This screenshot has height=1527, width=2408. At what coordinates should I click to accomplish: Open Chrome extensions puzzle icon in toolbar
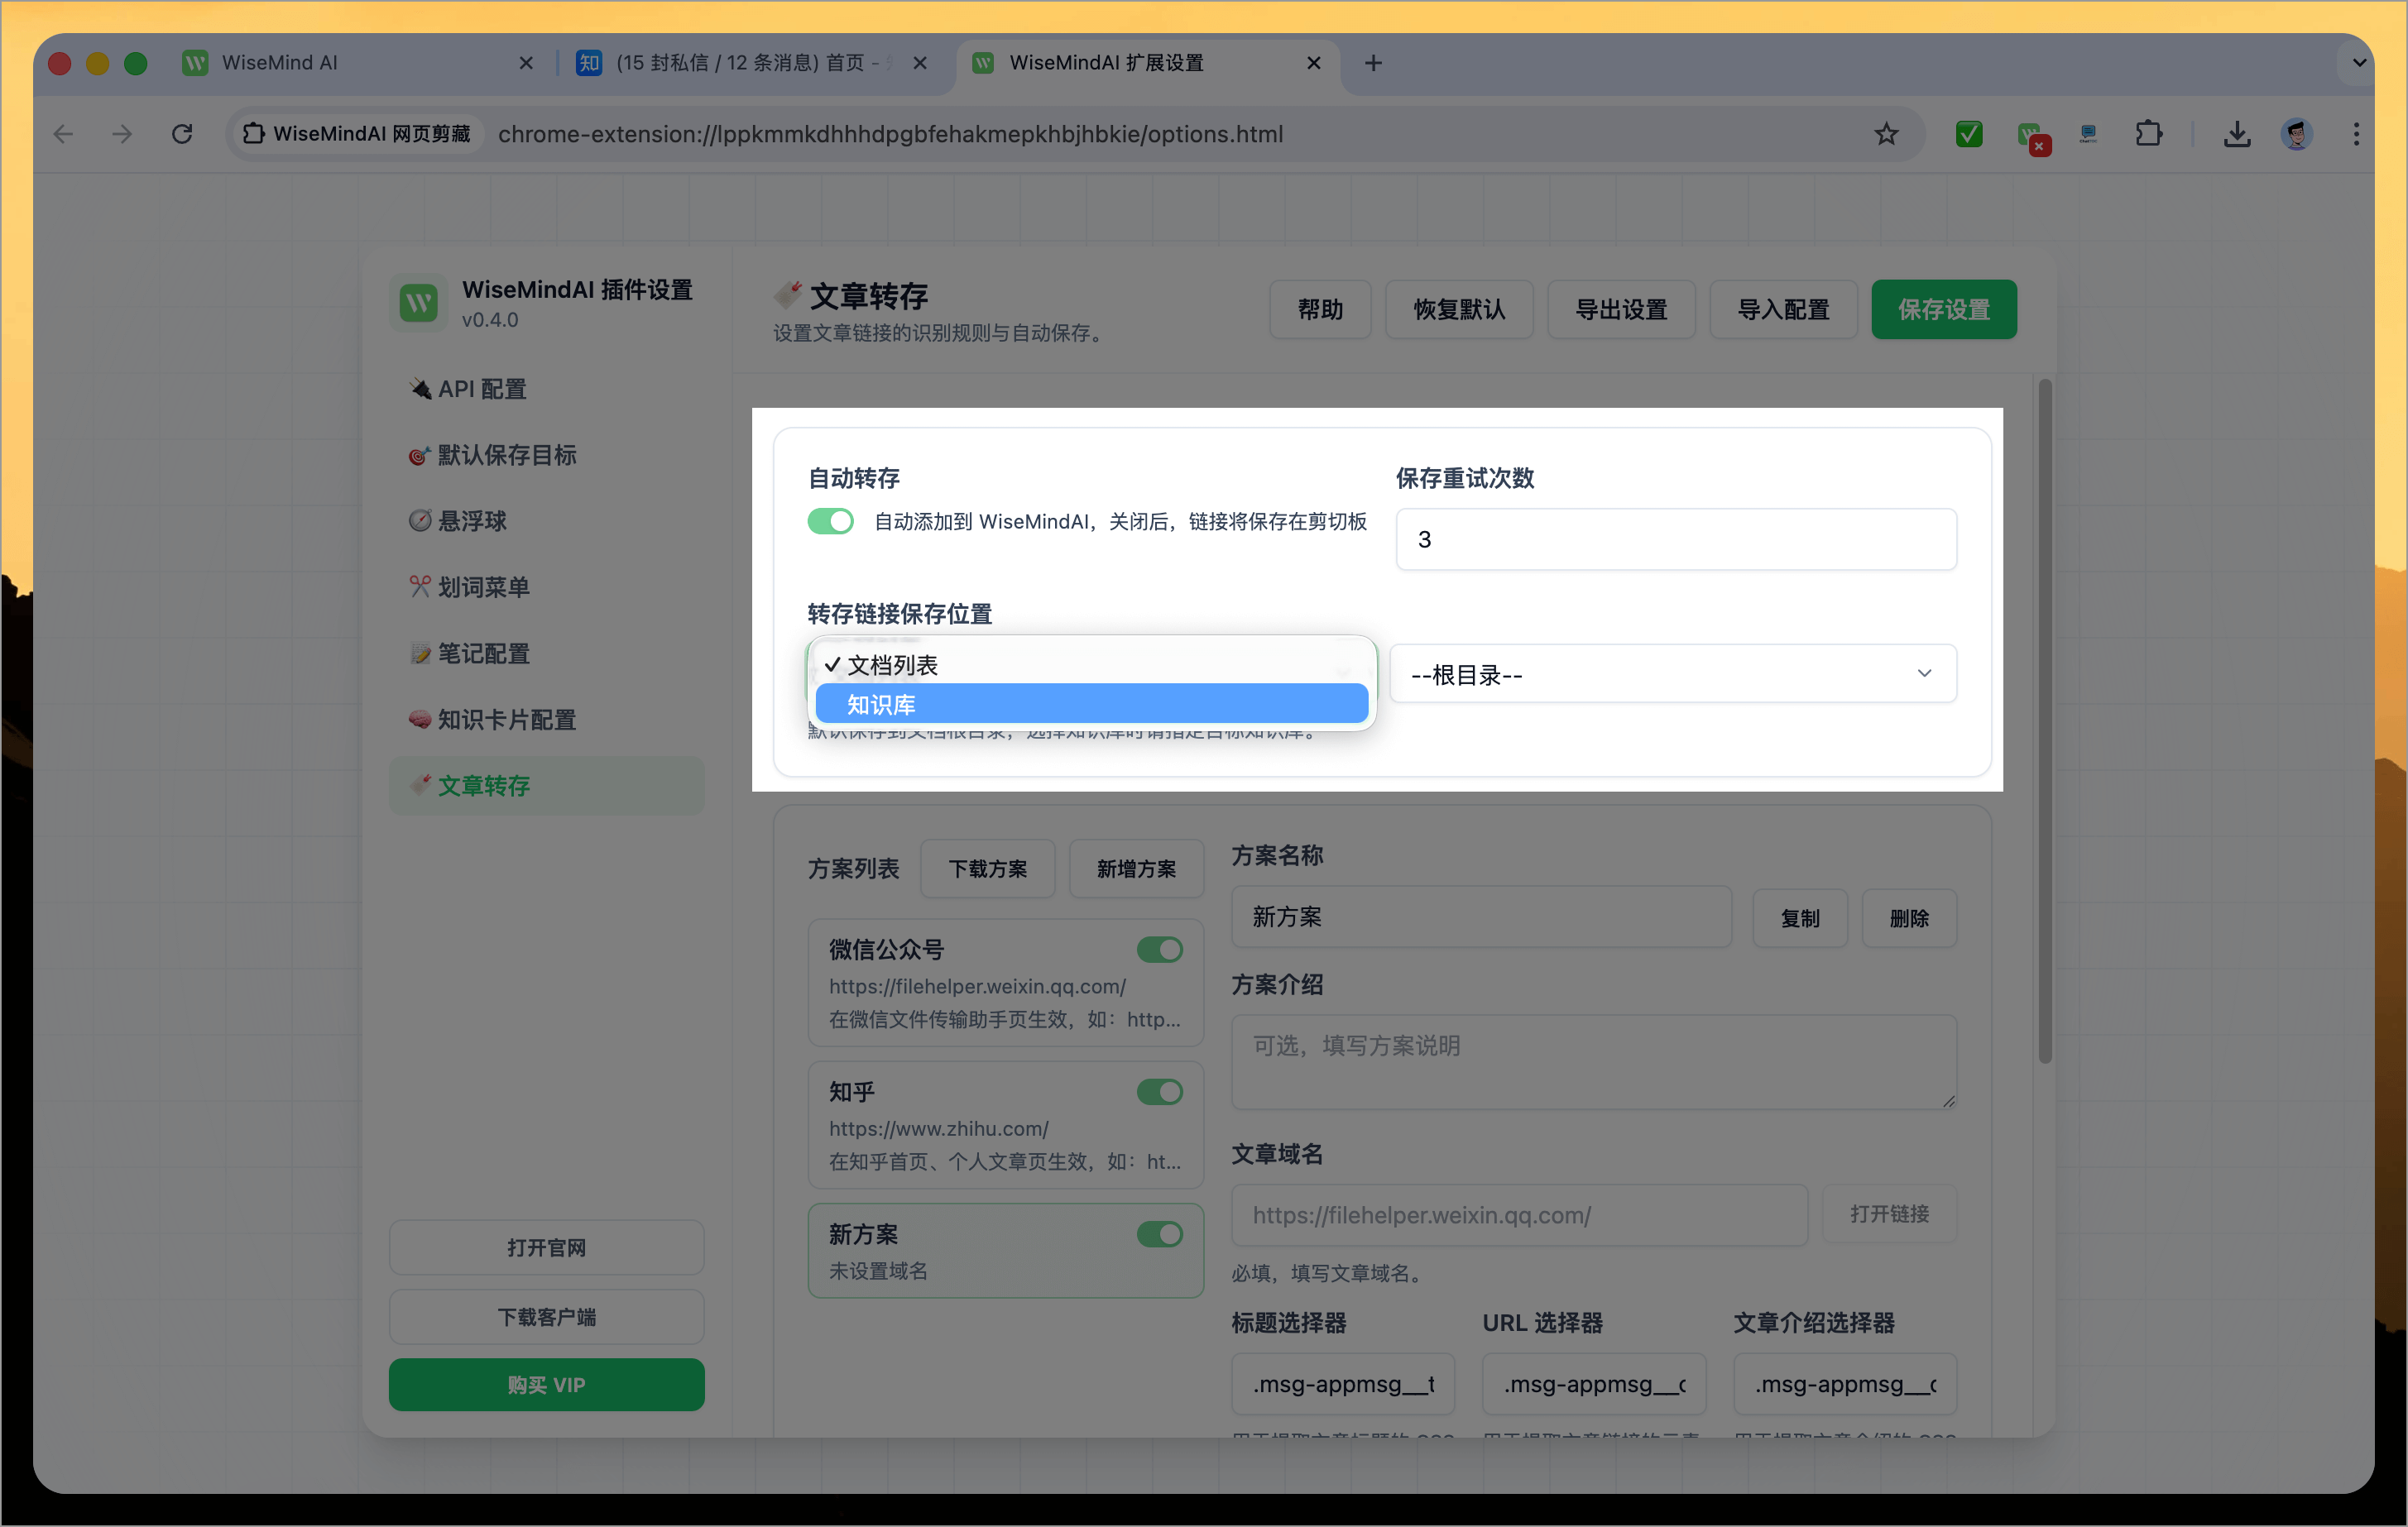pyautogui.click(x=2149, y=133)
